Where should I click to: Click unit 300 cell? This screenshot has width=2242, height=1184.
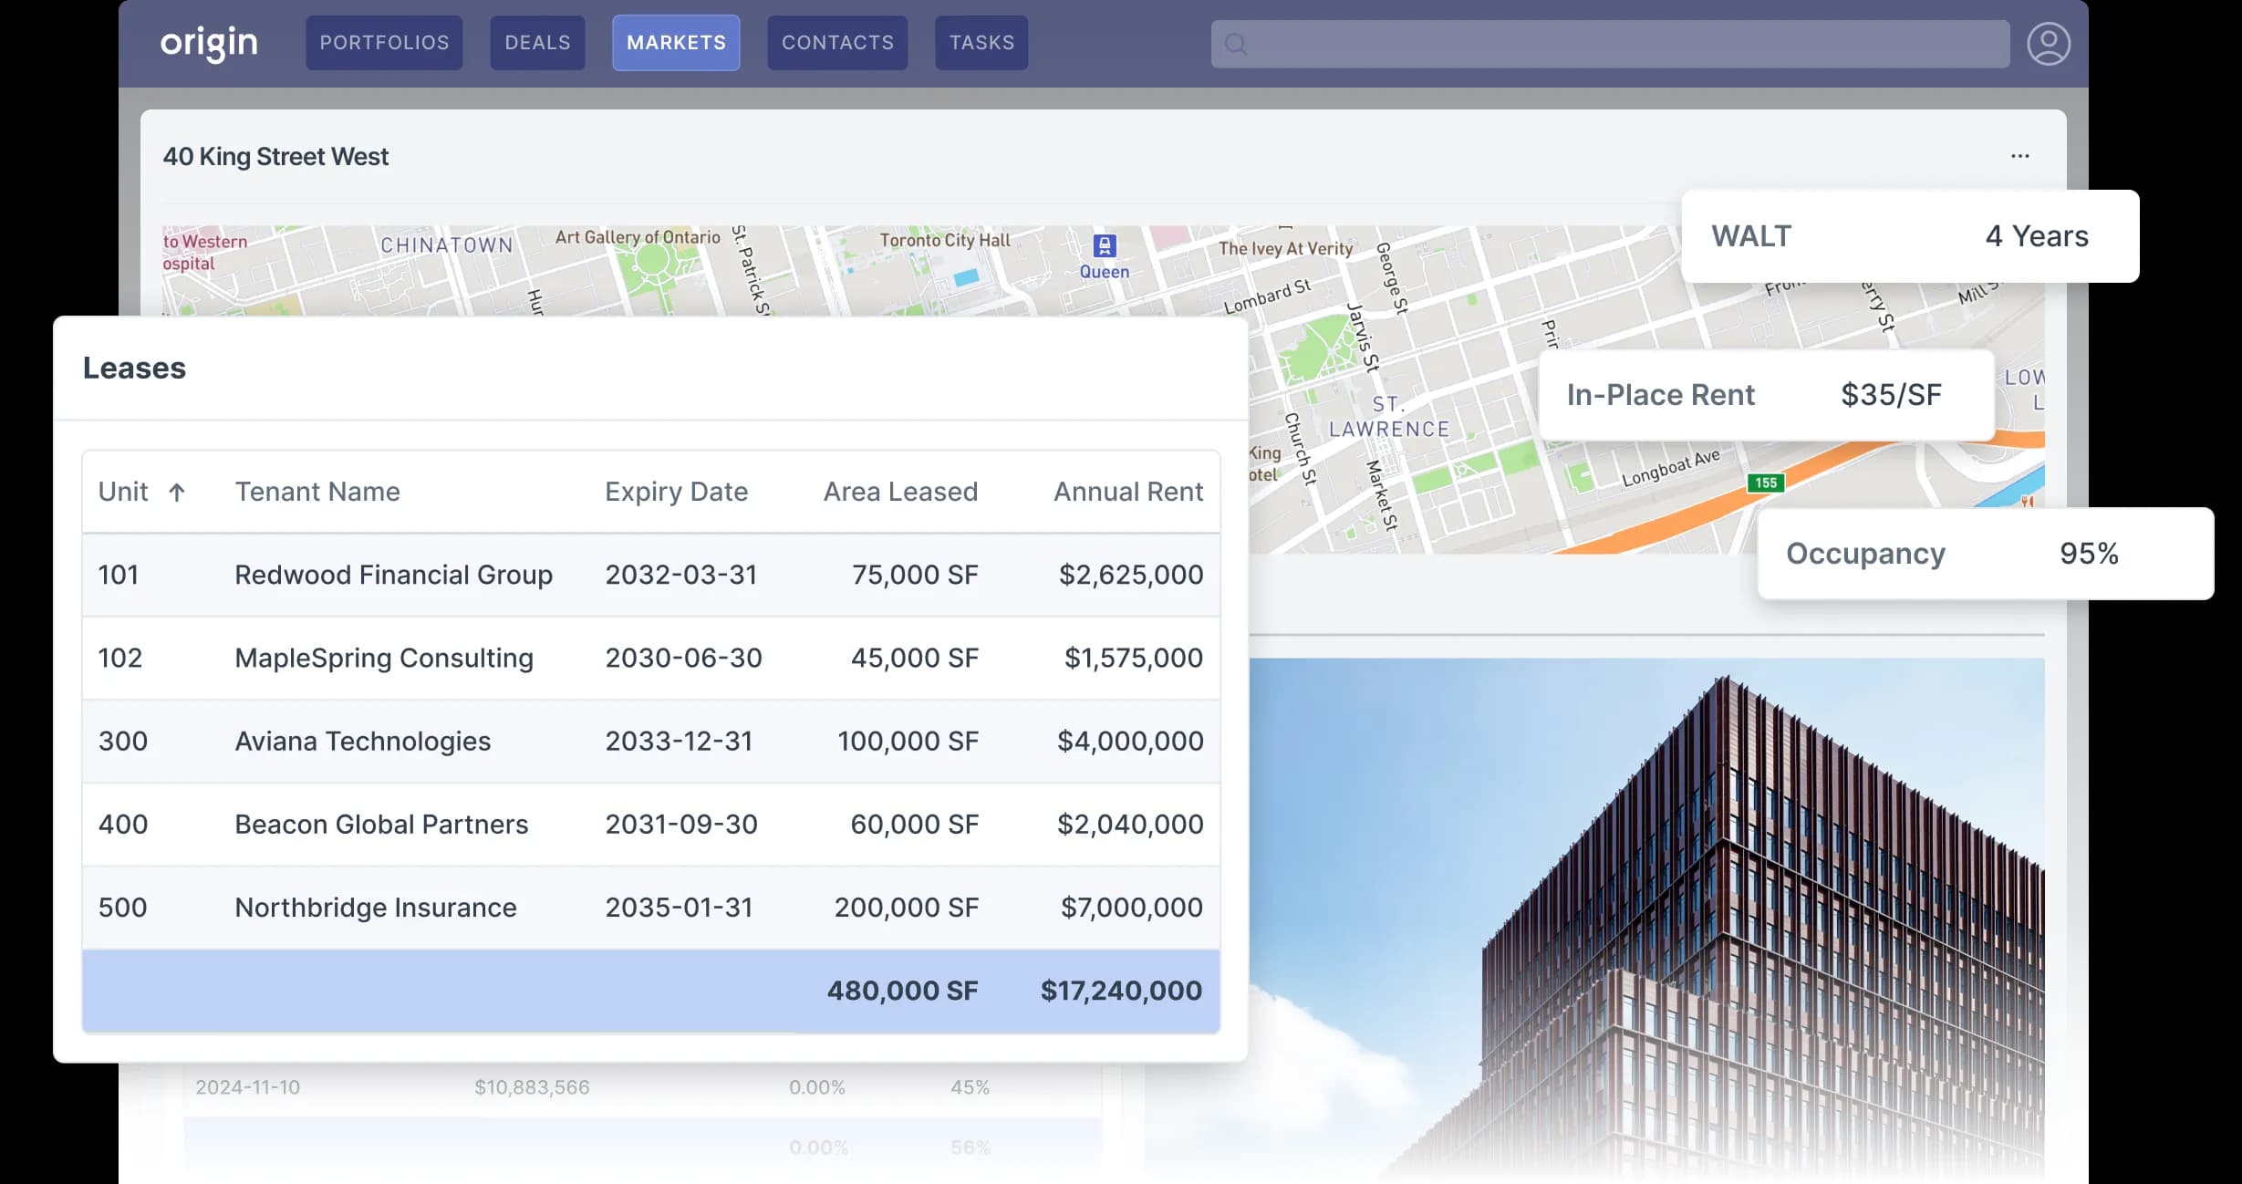(x=123, y=741)
